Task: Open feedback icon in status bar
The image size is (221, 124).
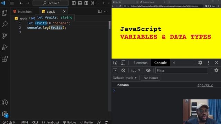Action: click(x=99, y=122)
